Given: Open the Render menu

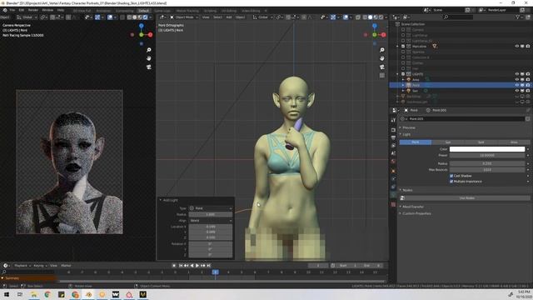Looking at the screenshot, I should coord(33,10).
